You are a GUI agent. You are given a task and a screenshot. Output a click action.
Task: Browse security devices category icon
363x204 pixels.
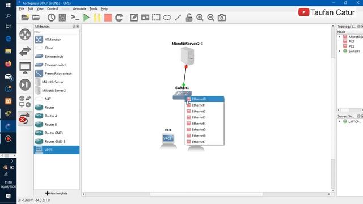click(25, 84)
